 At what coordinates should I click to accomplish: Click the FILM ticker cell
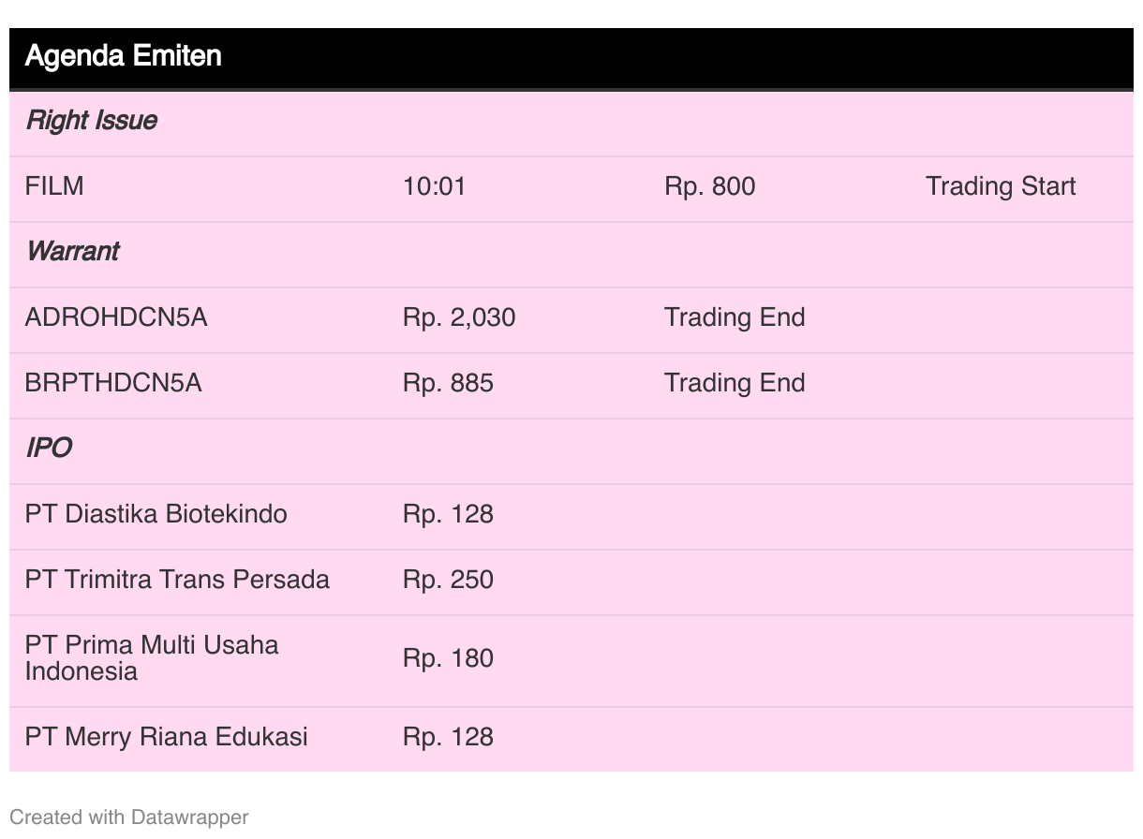(54, 186)
